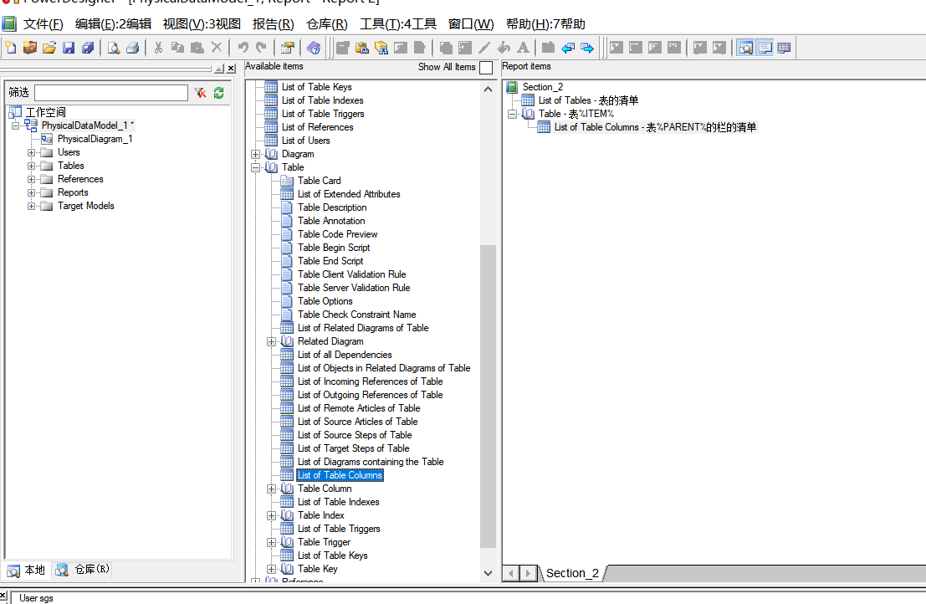Tick the Show All Items checkbox

pyautogui.click(x=486, y=67)
